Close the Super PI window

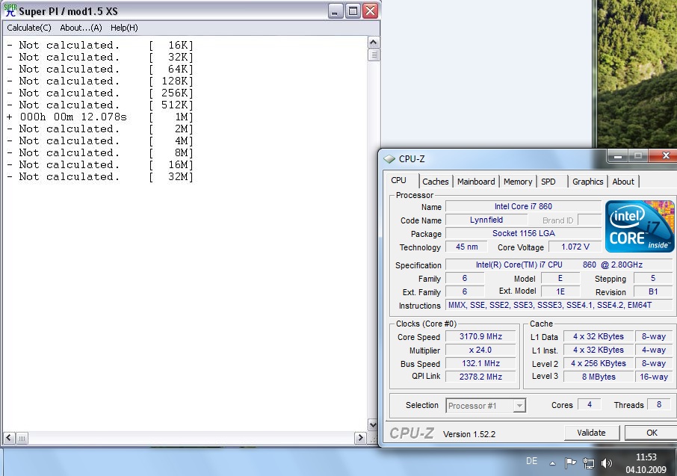coord(370,10)
